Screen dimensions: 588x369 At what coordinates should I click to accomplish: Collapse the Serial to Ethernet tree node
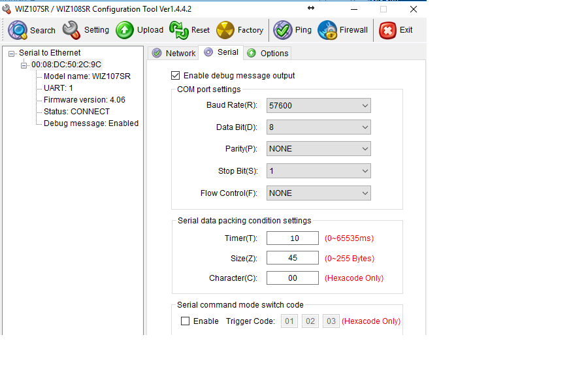point(12,54)
